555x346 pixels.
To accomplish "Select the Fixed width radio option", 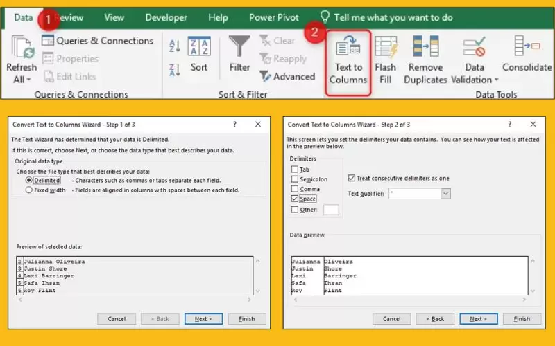I will 29,190.
